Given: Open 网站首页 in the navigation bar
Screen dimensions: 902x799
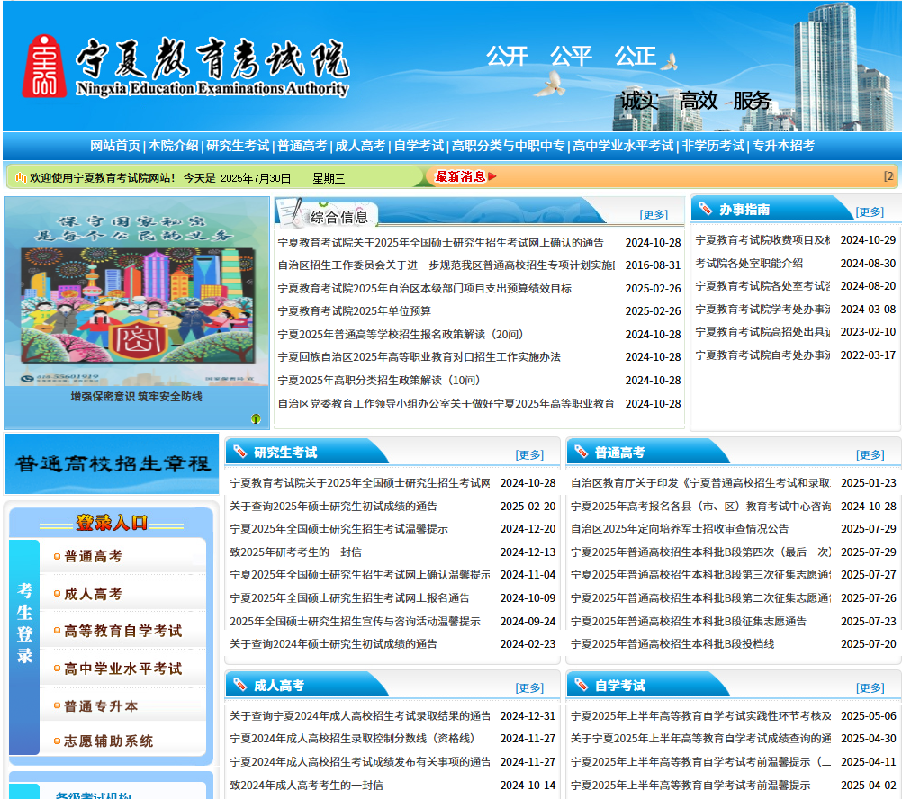Looking at the screenshot, I should coord(115,146).
